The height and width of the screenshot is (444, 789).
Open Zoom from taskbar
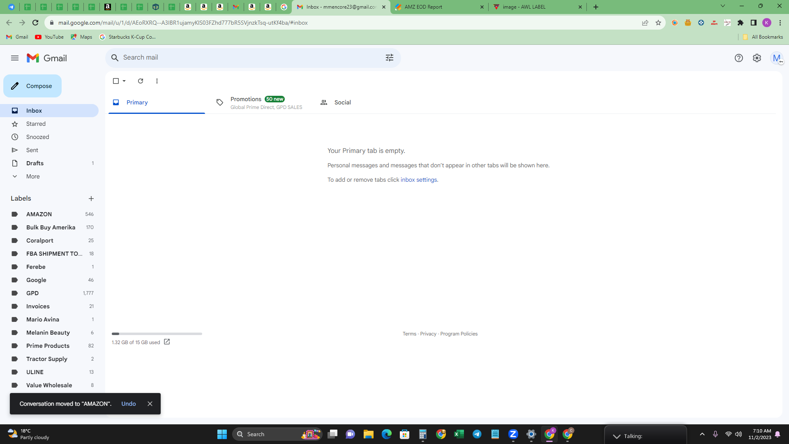513,434
